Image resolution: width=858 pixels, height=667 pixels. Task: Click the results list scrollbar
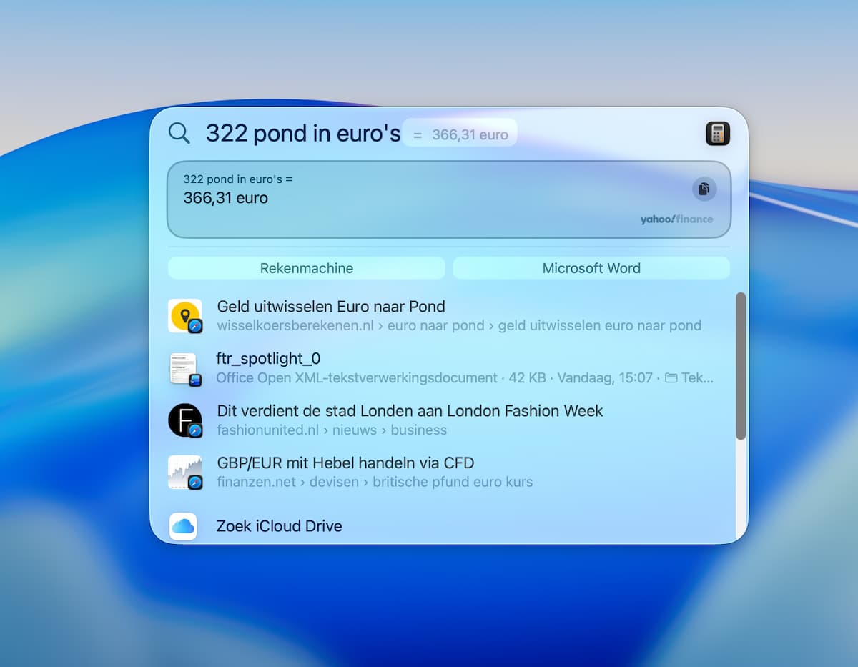coord(741,365)
